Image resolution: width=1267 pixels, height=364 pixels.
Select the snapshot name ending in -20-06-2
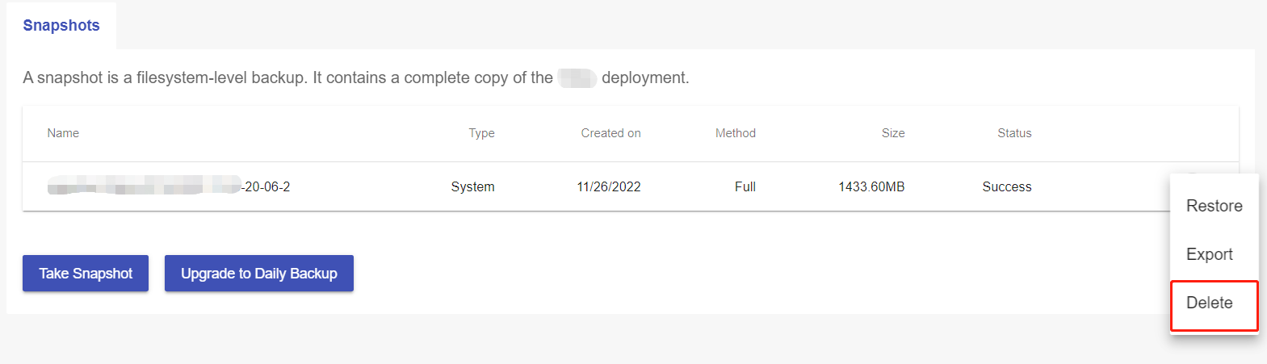point(168,186)
